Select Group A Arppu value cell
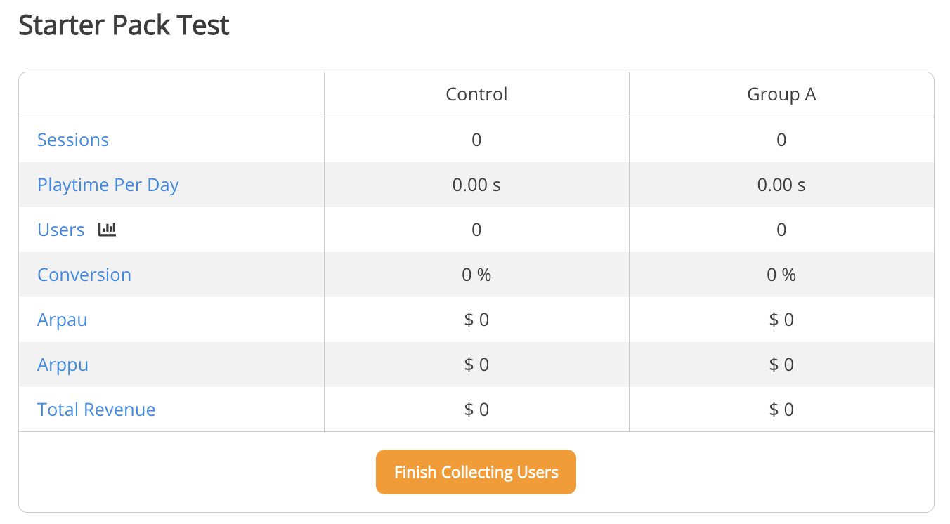Image resolution: width=950 pixels, height=524 pixels. (781, 365)
